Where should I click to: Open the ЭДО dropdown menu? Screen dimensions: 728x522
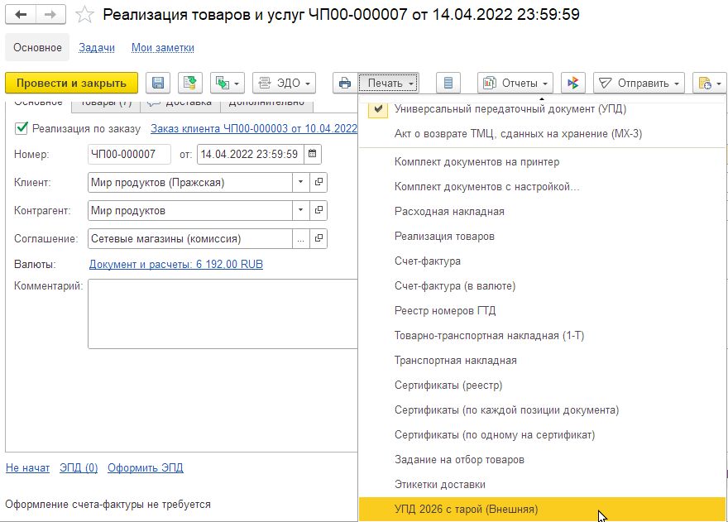coord(284,83)
